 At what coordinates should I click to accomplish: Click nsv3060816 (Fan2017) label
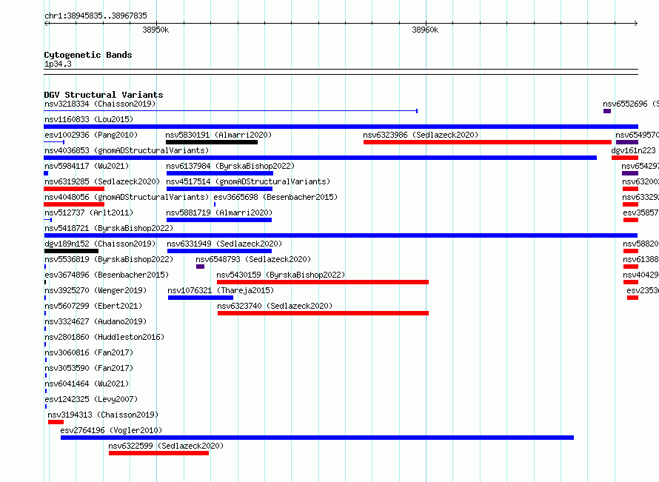(x=89, y=352)
